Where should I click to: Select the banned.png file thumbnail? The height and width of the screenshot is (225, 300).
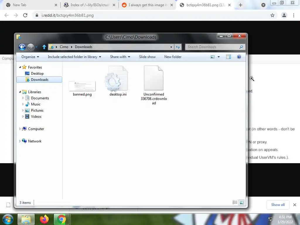pos(82,86)
